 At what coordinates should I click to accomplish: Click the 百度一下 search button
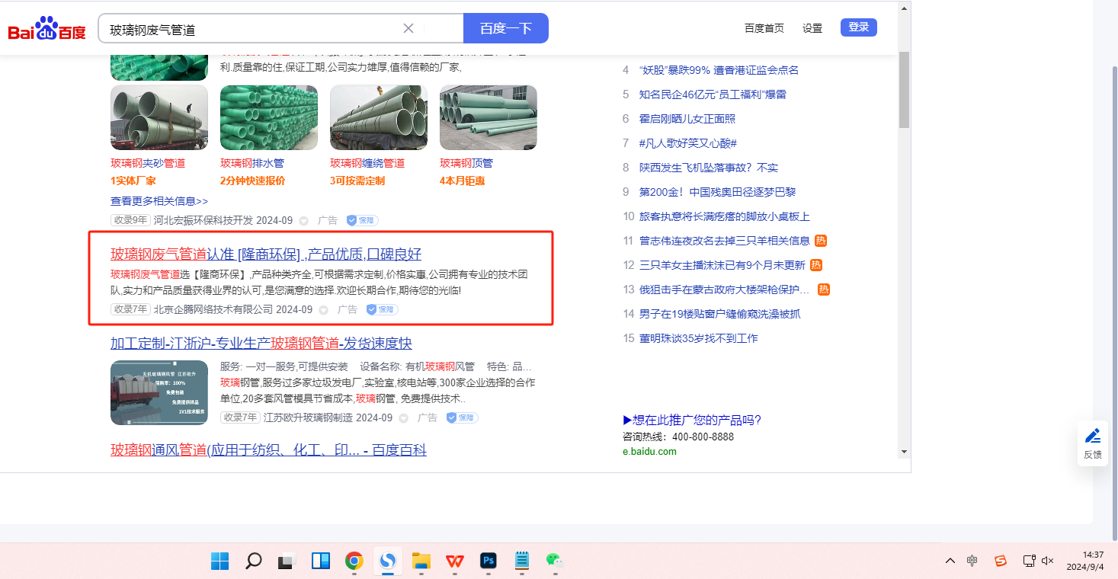point(506,28)
